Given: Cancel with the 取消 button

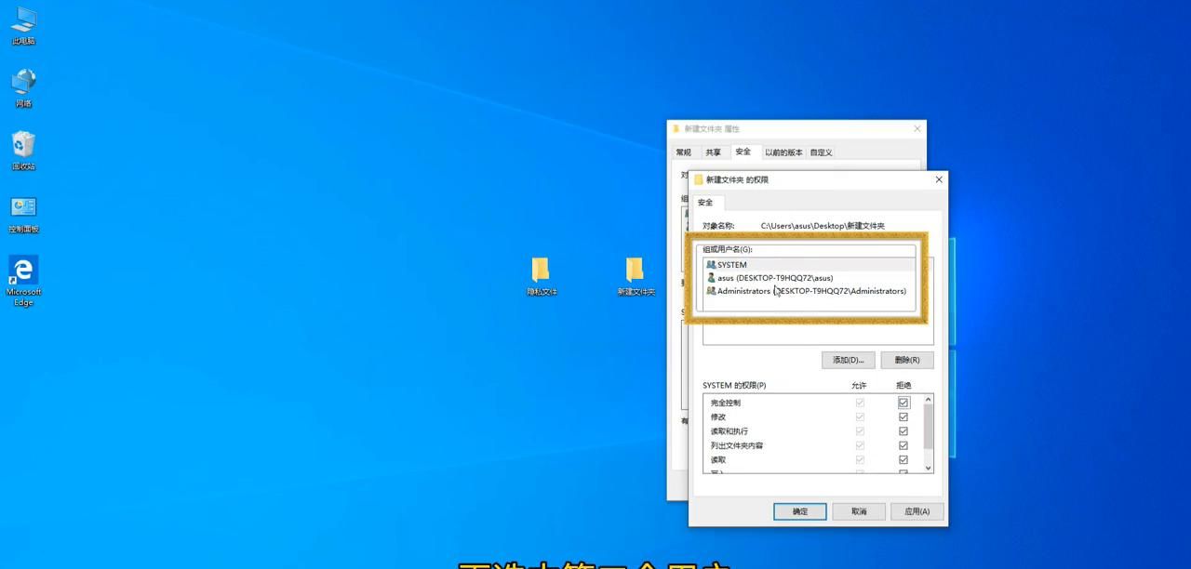Looking at the screenshot, I should pos(859,511).
